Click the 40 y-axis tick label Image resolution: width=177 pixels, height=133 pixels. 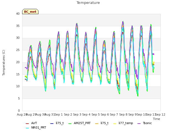[18, 14]
